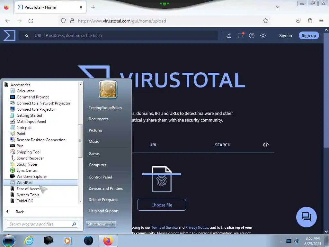Launch the highlighted WordPad entry
This screenshot has height=247, width=329.
point(40,182)
